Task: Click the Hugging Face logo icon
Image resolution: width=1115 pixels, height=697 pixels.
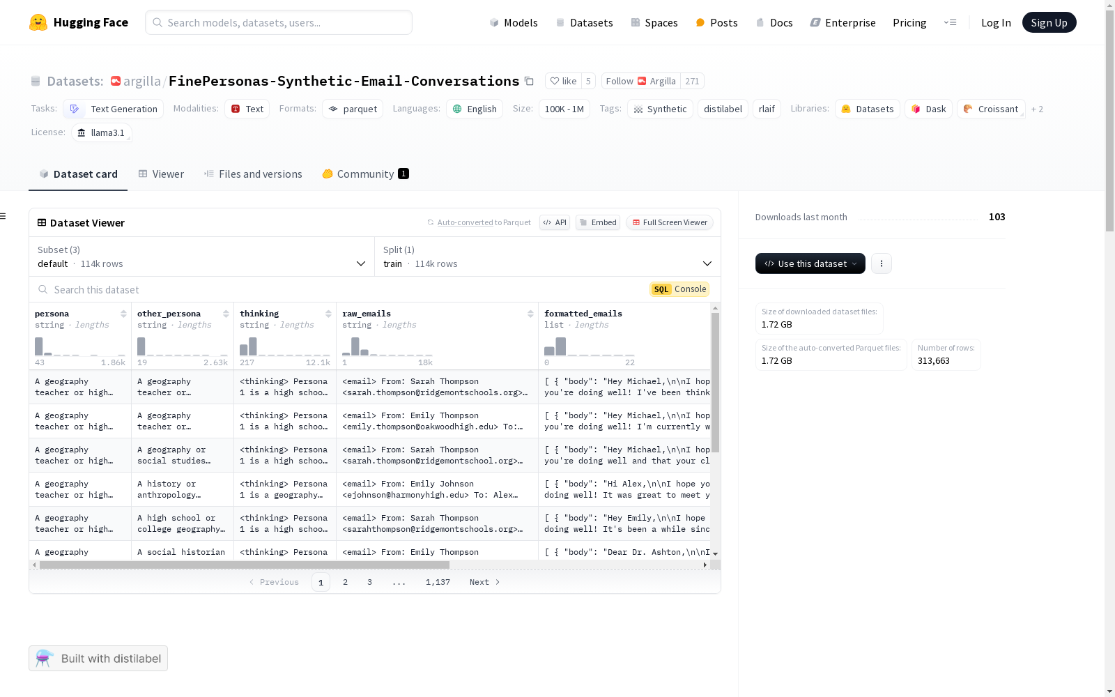Action: point(38,22)
